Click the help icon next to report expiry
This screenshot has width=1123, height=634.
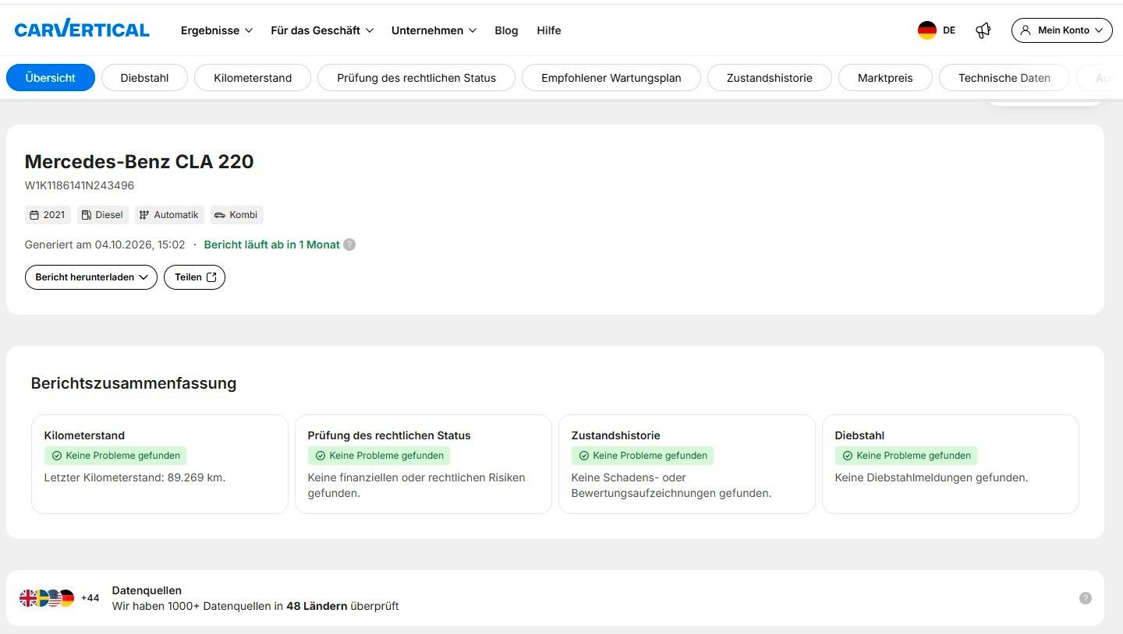[x=349, y=245]
